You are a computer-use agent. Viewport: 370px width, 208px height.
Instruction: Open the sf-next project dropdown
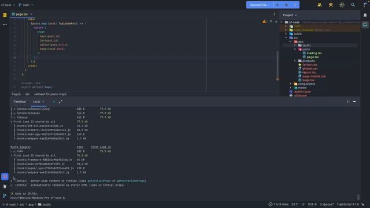pyautogui.click(x=8, y=5)
